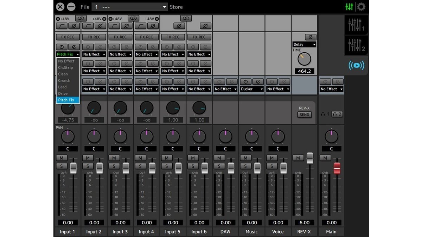
Task: Click the REV-X SEND button
Action: 305,114
